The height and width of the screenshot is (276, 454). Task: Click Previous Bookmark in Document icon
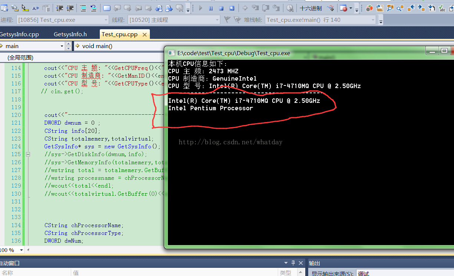pos(159,8)
